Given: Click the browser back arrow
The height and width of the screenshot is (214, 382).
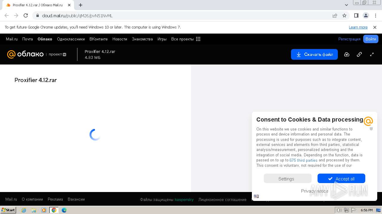Looking at the screenshot, I should [x=7, y=15].
